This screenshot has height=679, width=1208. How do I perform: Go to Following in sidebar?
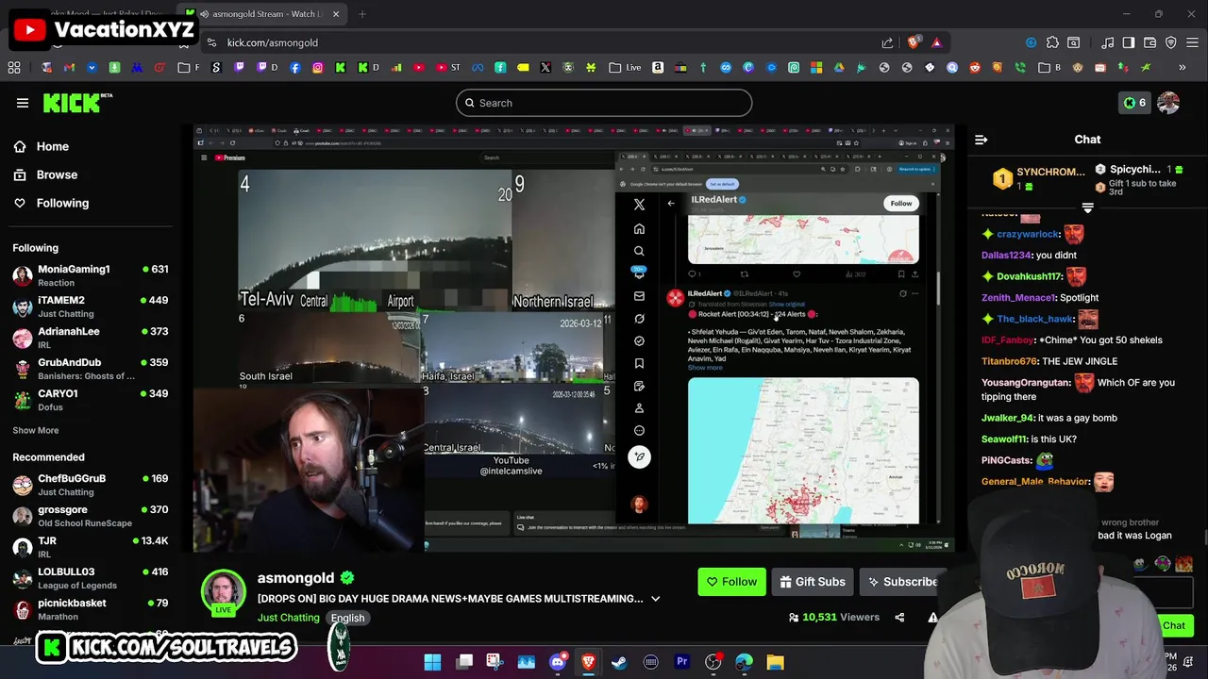click(x=51, y=203)
